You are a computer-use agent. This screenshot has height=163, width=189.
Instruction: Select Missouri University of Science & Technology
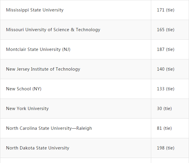pyautogui.click(x=53, y=30)
